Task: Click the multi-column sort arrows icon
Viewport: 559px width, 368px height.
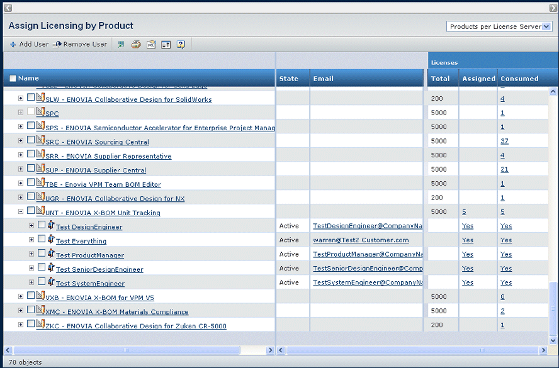Action: tap(166, 45)
